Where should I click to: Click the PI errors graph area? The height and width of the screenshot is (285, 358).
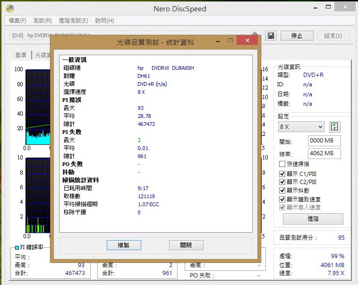click(38, 107)
